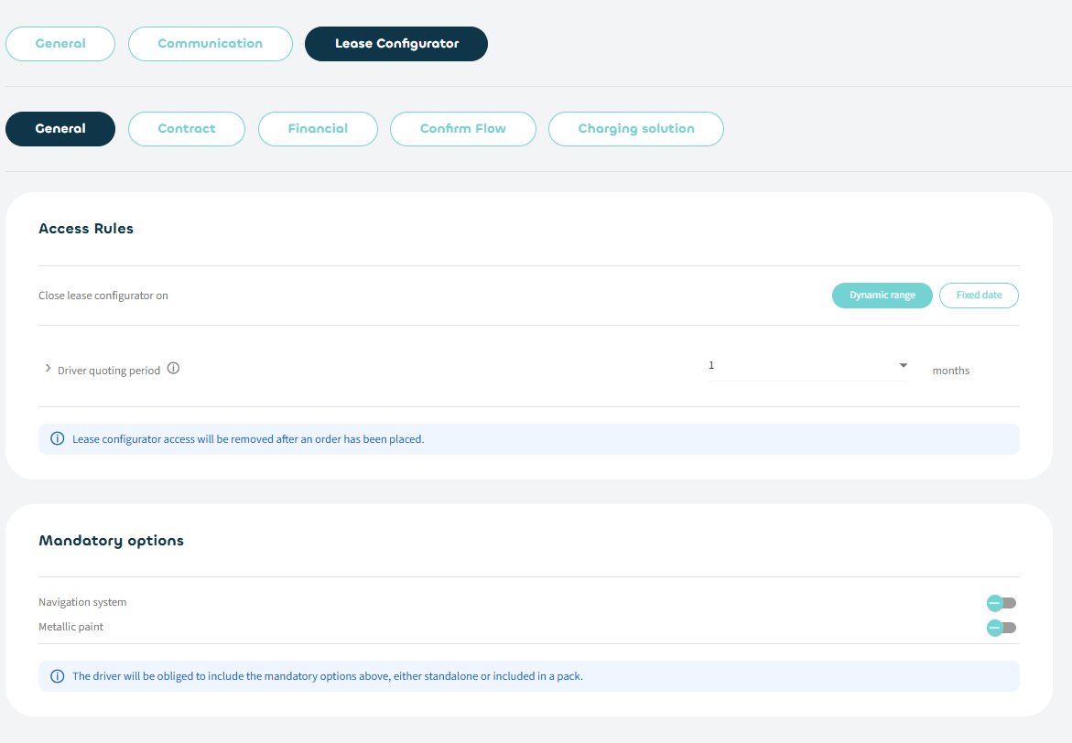Switch to the Charging solution sub-tab

pyautogui.click(x=635, y=129)
